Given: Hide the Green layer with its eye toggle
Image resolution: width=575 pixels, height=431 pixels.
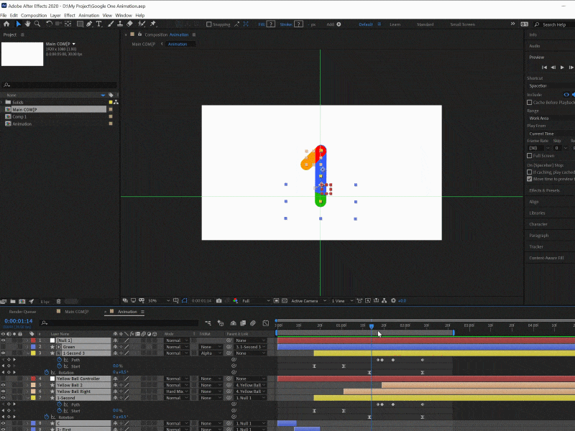Looking at the screenshot, I should [x=4, y=347].
